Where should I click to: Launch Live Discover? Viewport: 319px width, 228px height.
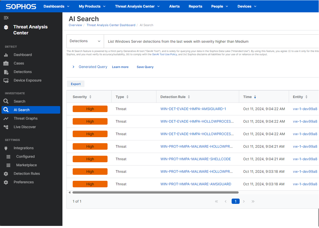(24, 127)
